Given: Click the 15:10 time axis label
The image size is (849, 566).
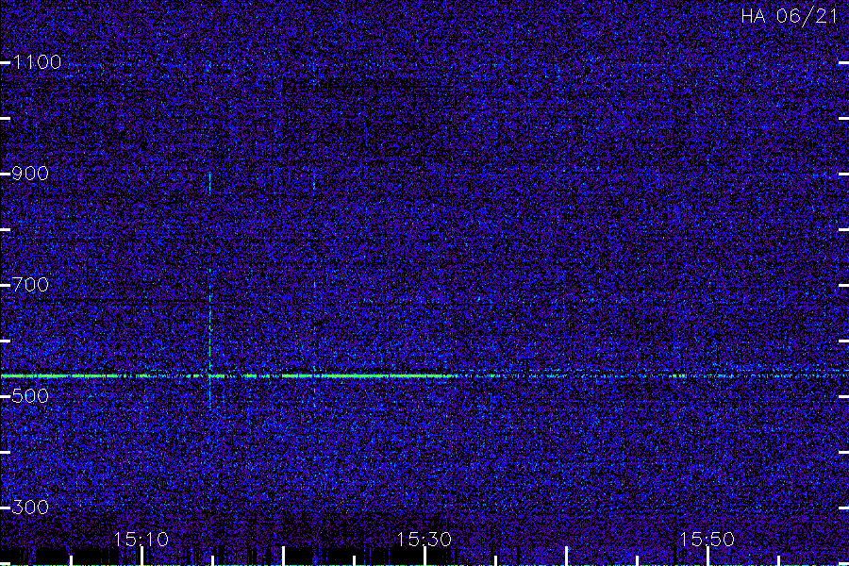Looking at the screenshot, I should [141, 540].
